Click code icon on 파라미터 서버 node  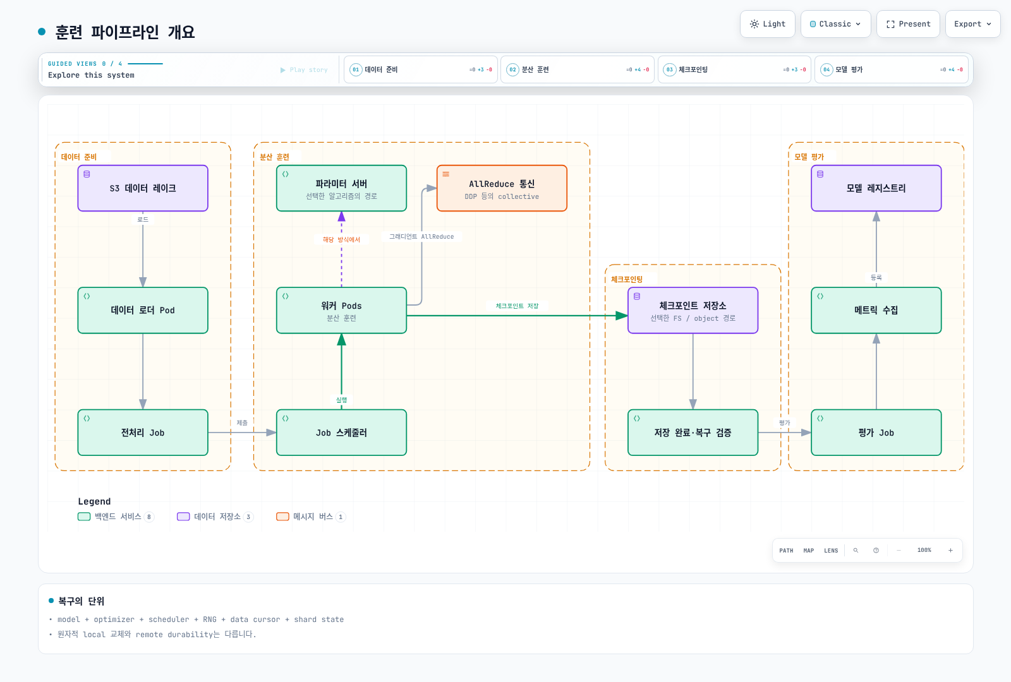tap(286, 174)
